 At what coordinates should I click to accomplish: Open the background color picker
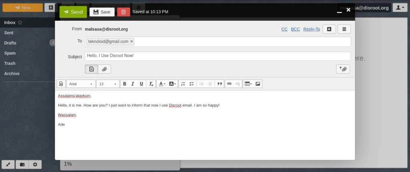point(173,84)
